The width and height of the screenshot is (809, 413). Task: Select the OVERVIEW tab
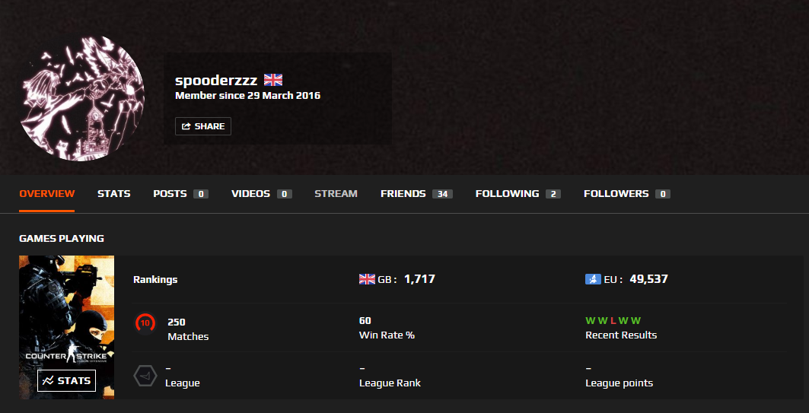(47, 194)
